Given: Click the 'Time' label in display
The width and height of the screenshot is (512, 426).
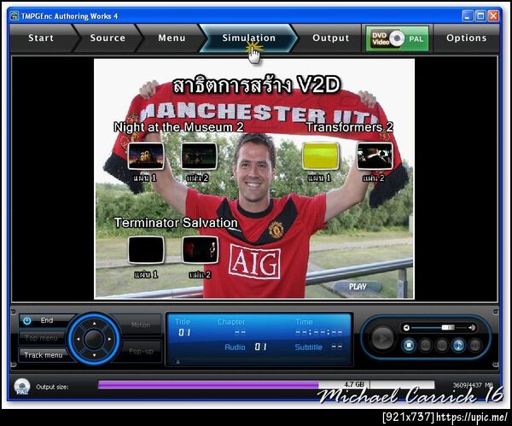Looking at the screenshot, I should click(x=304, y=322).
